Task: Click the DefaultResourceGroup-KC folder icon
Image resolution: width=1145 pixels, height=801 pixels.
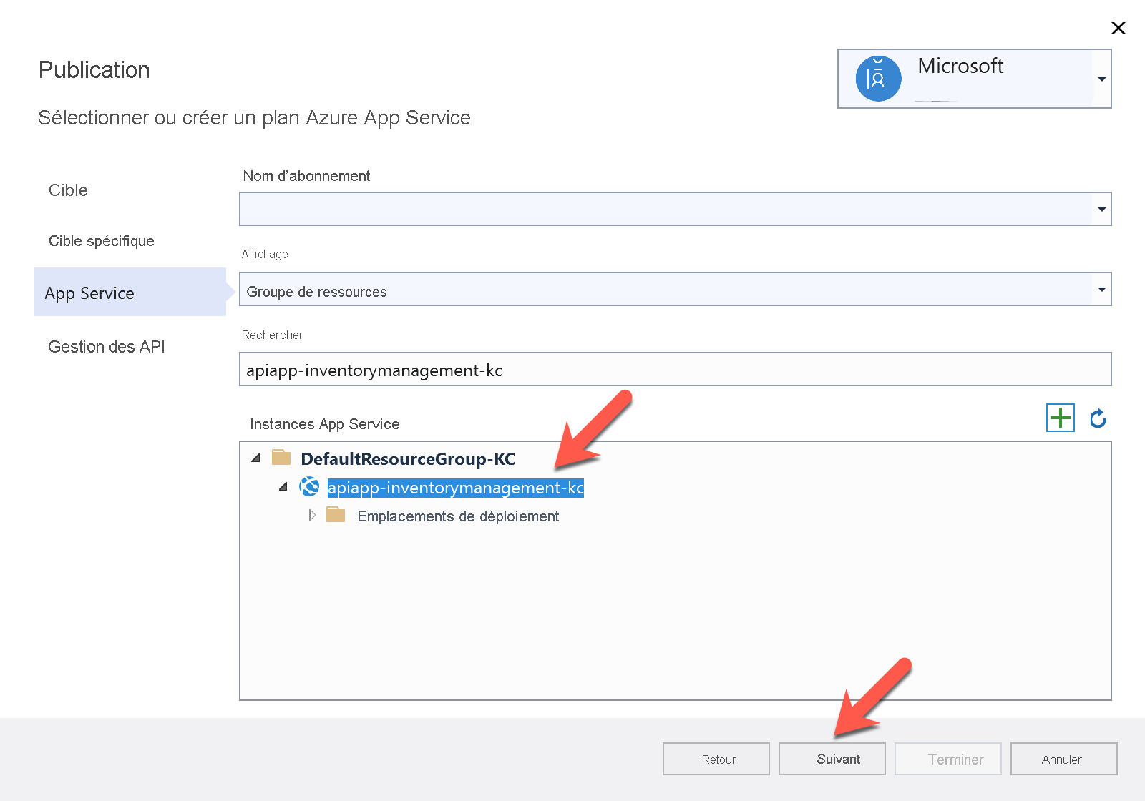Action: pos(281,458)
